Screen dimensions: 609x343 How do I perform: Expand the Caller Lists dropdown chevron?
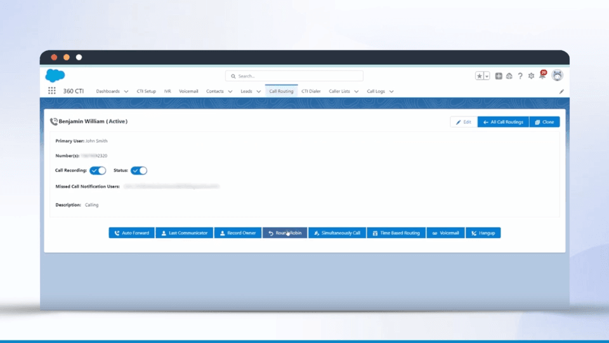click(x=356, y=91)
